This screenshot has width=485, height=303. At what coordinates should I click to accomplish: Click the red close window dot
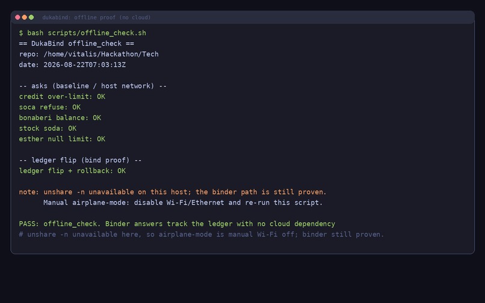coord(17,17)
